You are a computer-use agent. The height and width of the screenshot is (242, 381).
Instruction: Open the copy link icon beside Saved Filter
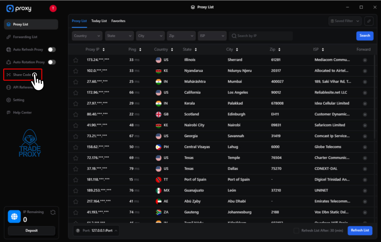(x=369, y=21)
